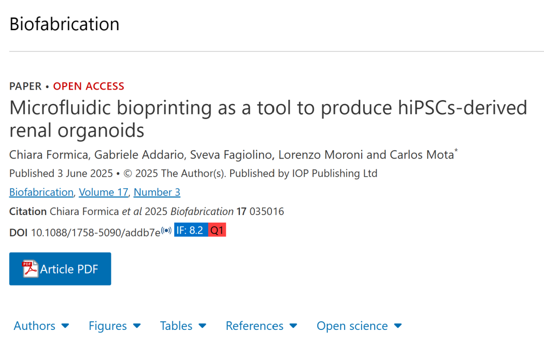Click the Biofabrication page header
This screenshot has height=345, width=544.
click(x=64, y=24)
